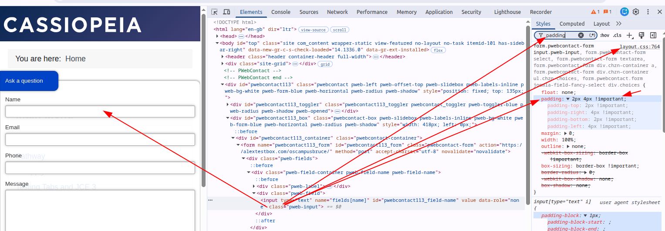The width and height of the screenshot is (665, 231).
Task: Collapse the pwebcontact113_form form node
Action: tap(238, 145)
